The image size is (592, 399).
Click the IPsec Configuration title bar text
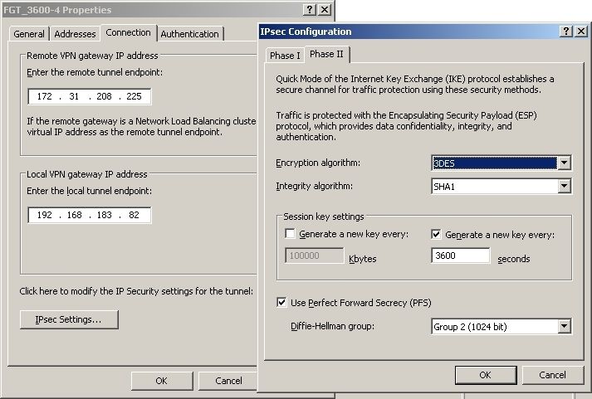click(x=306, y=32)
